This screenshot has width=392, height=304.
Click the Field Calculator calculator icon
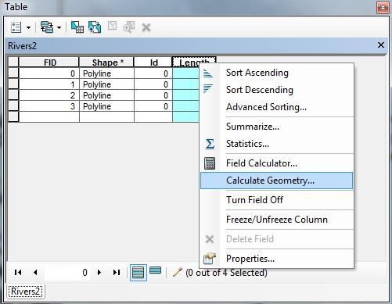pyautogui.click(x=210, y=163)
